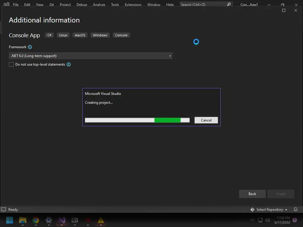Screen dimensions: 303x227
Task: Close the Additional information dialog
Action: click(296, 10)
